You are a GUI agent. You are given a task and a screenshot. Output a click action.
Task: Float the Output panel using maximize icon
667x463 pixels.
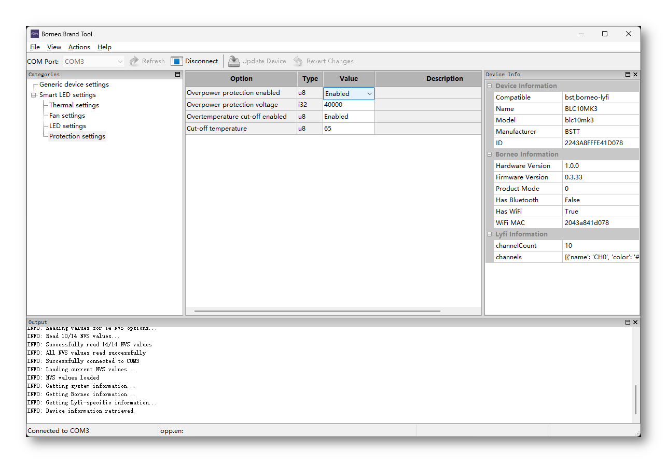[628, 322]
